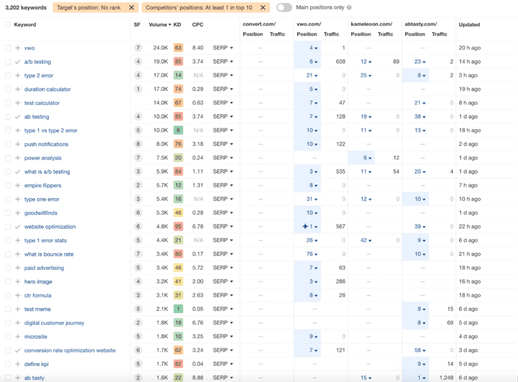Screen dimensions: 518x382
Task: Expand SERP dropdown in "type 2 error" row
Action: (223, 75)
